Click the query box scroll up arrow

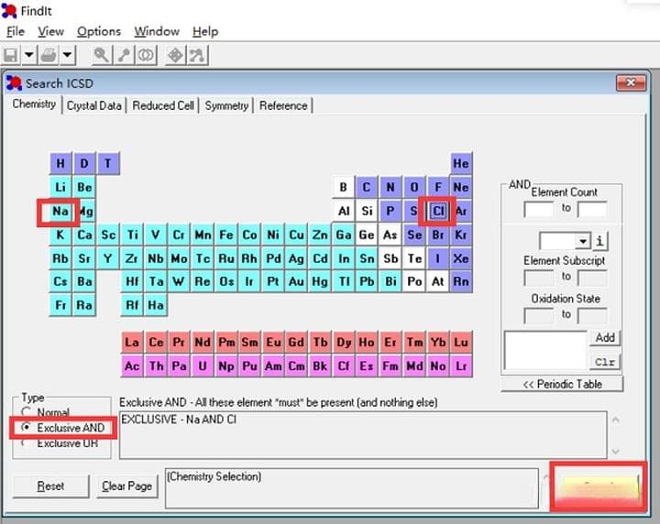(x=615, y=420)
